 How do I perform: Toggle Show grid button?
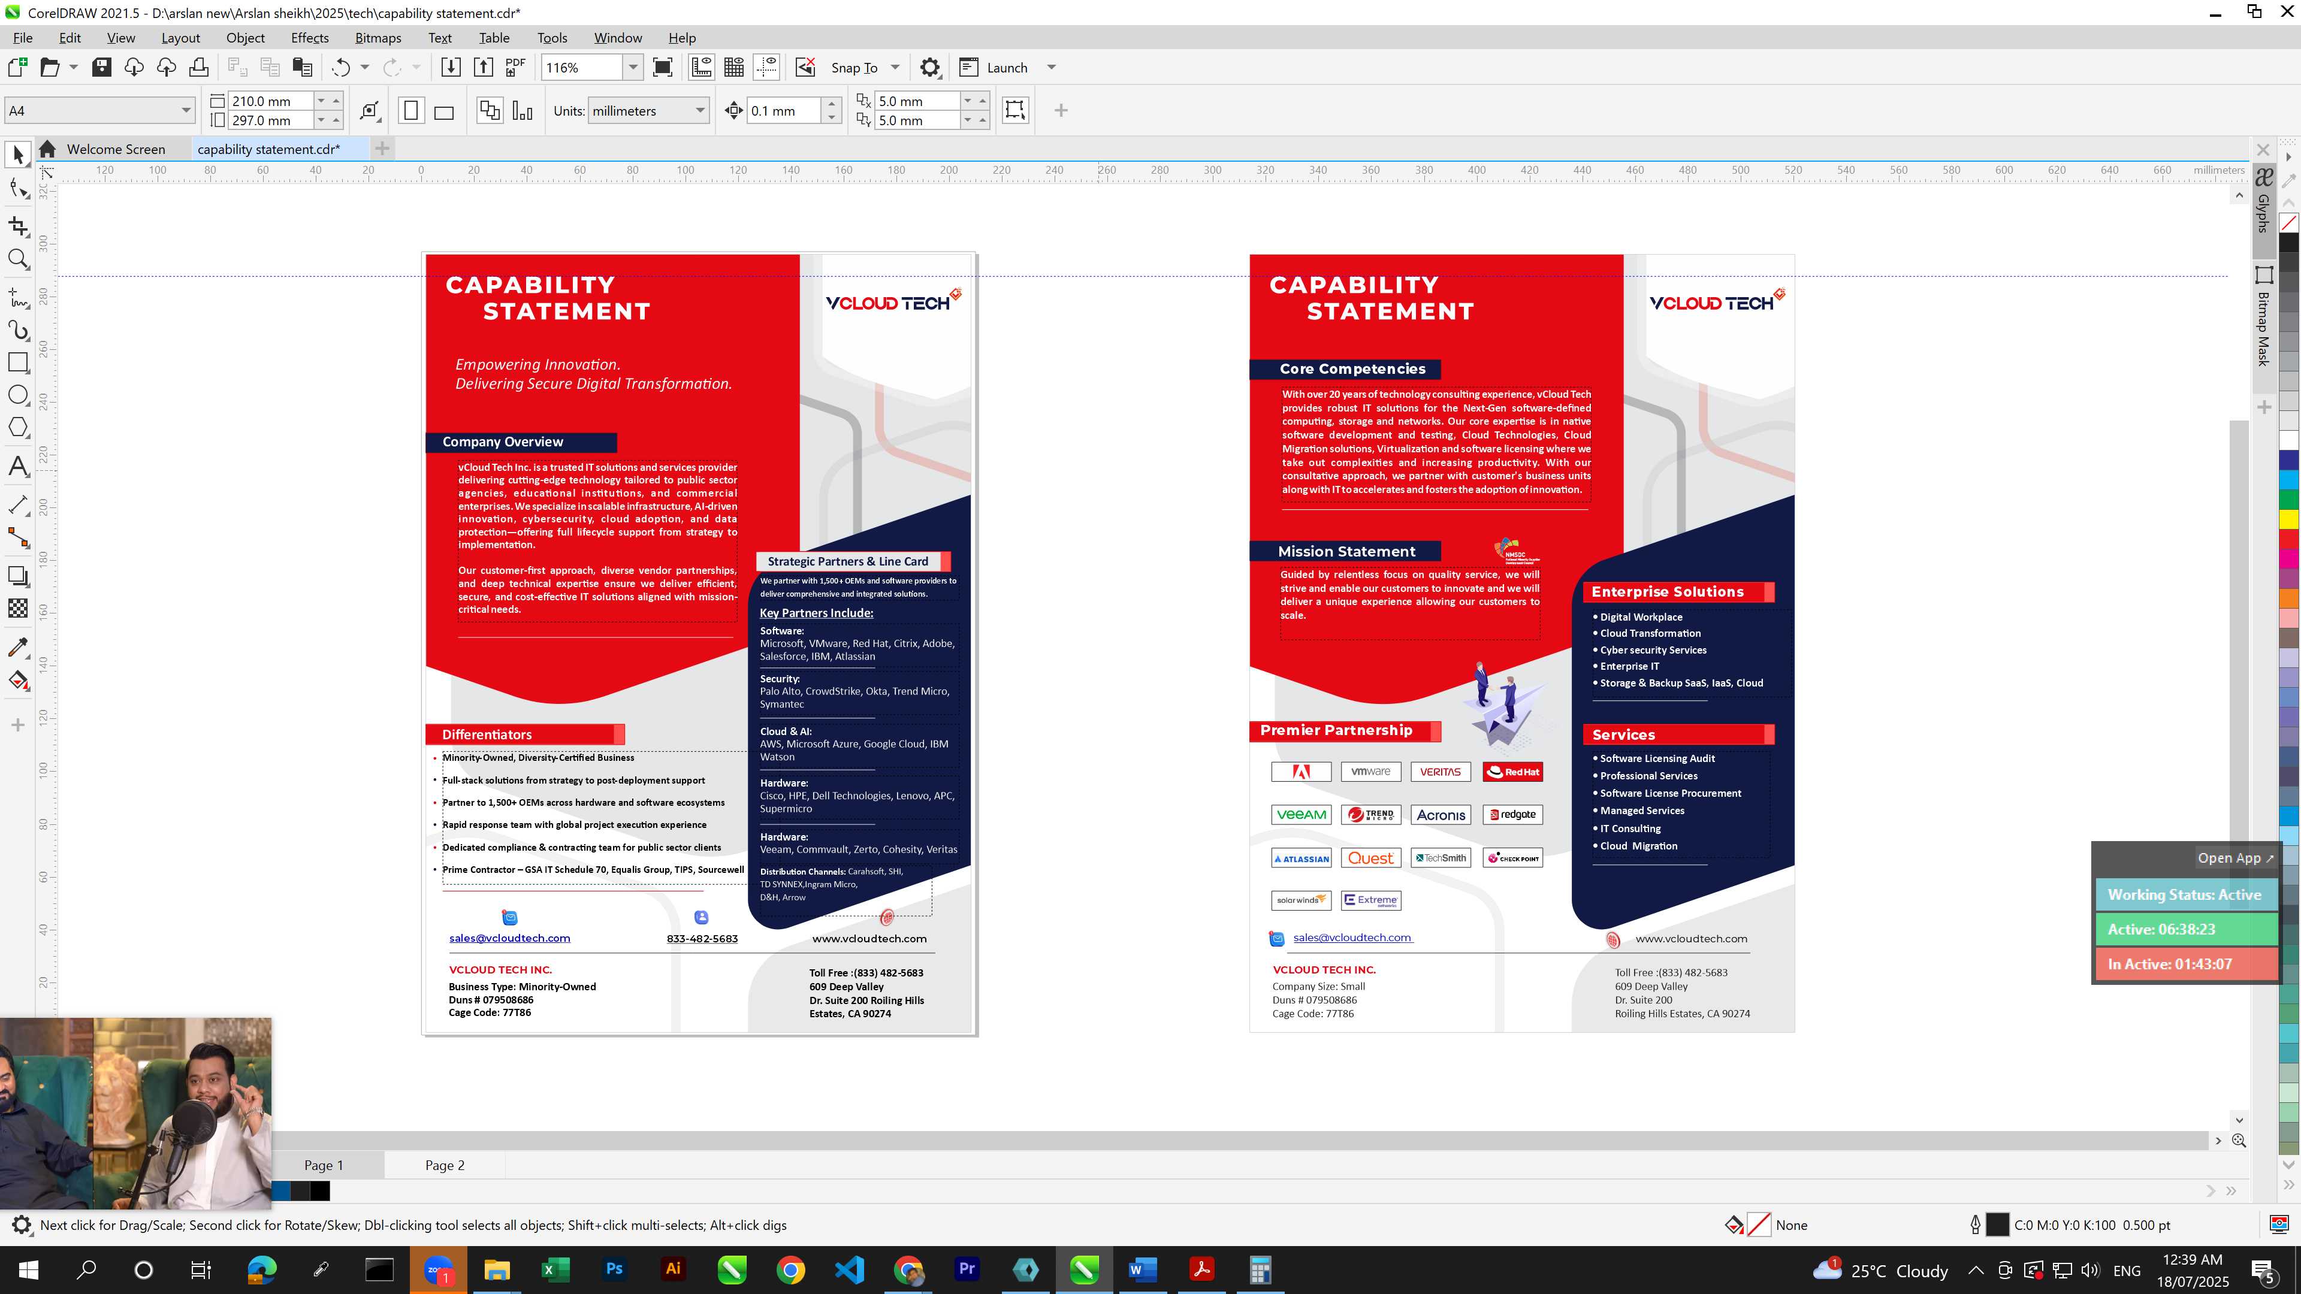click(734, 68)
